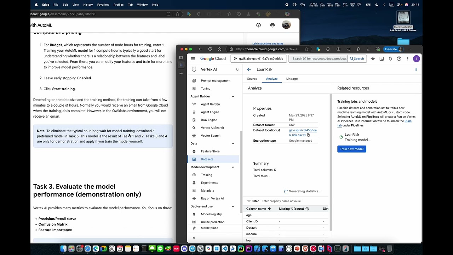Open the Google Cloud navigation hamburger menu

[x=193, y=59]
